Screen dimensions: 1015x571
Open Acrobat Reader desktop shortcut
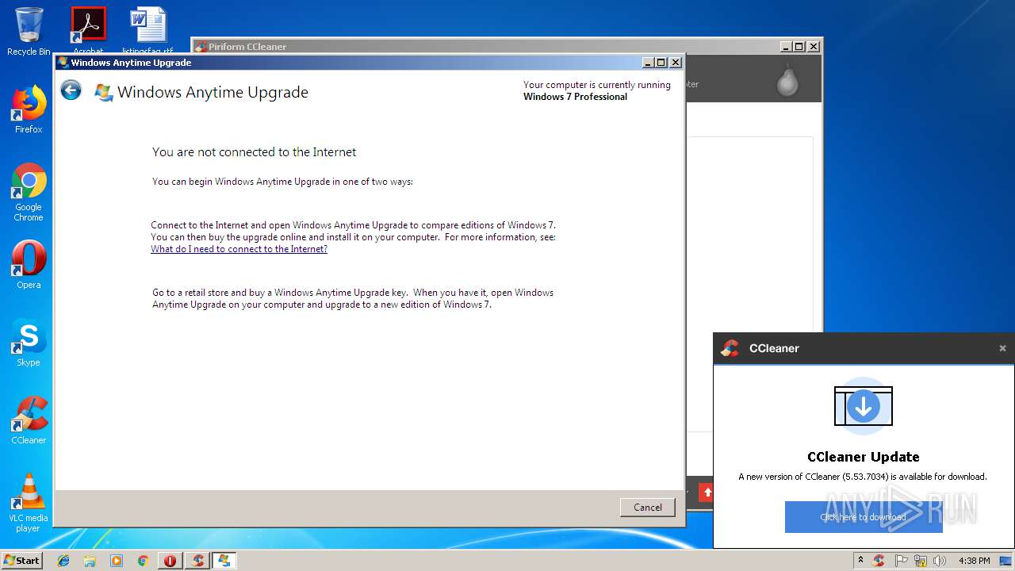(88, 30)
